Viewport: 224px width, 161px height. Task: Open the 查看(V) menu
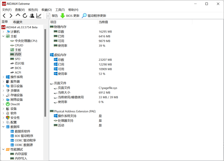pyautogui.click(x=20, y=10)
